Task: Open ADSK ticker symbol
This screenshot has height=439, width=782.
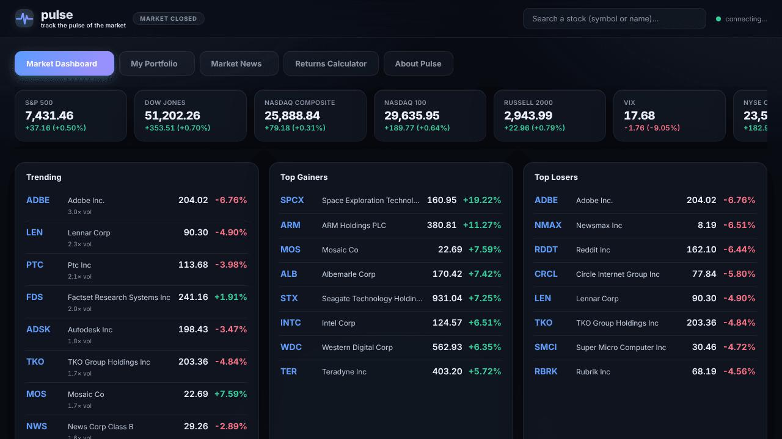Action: click(x=38, y=329)
